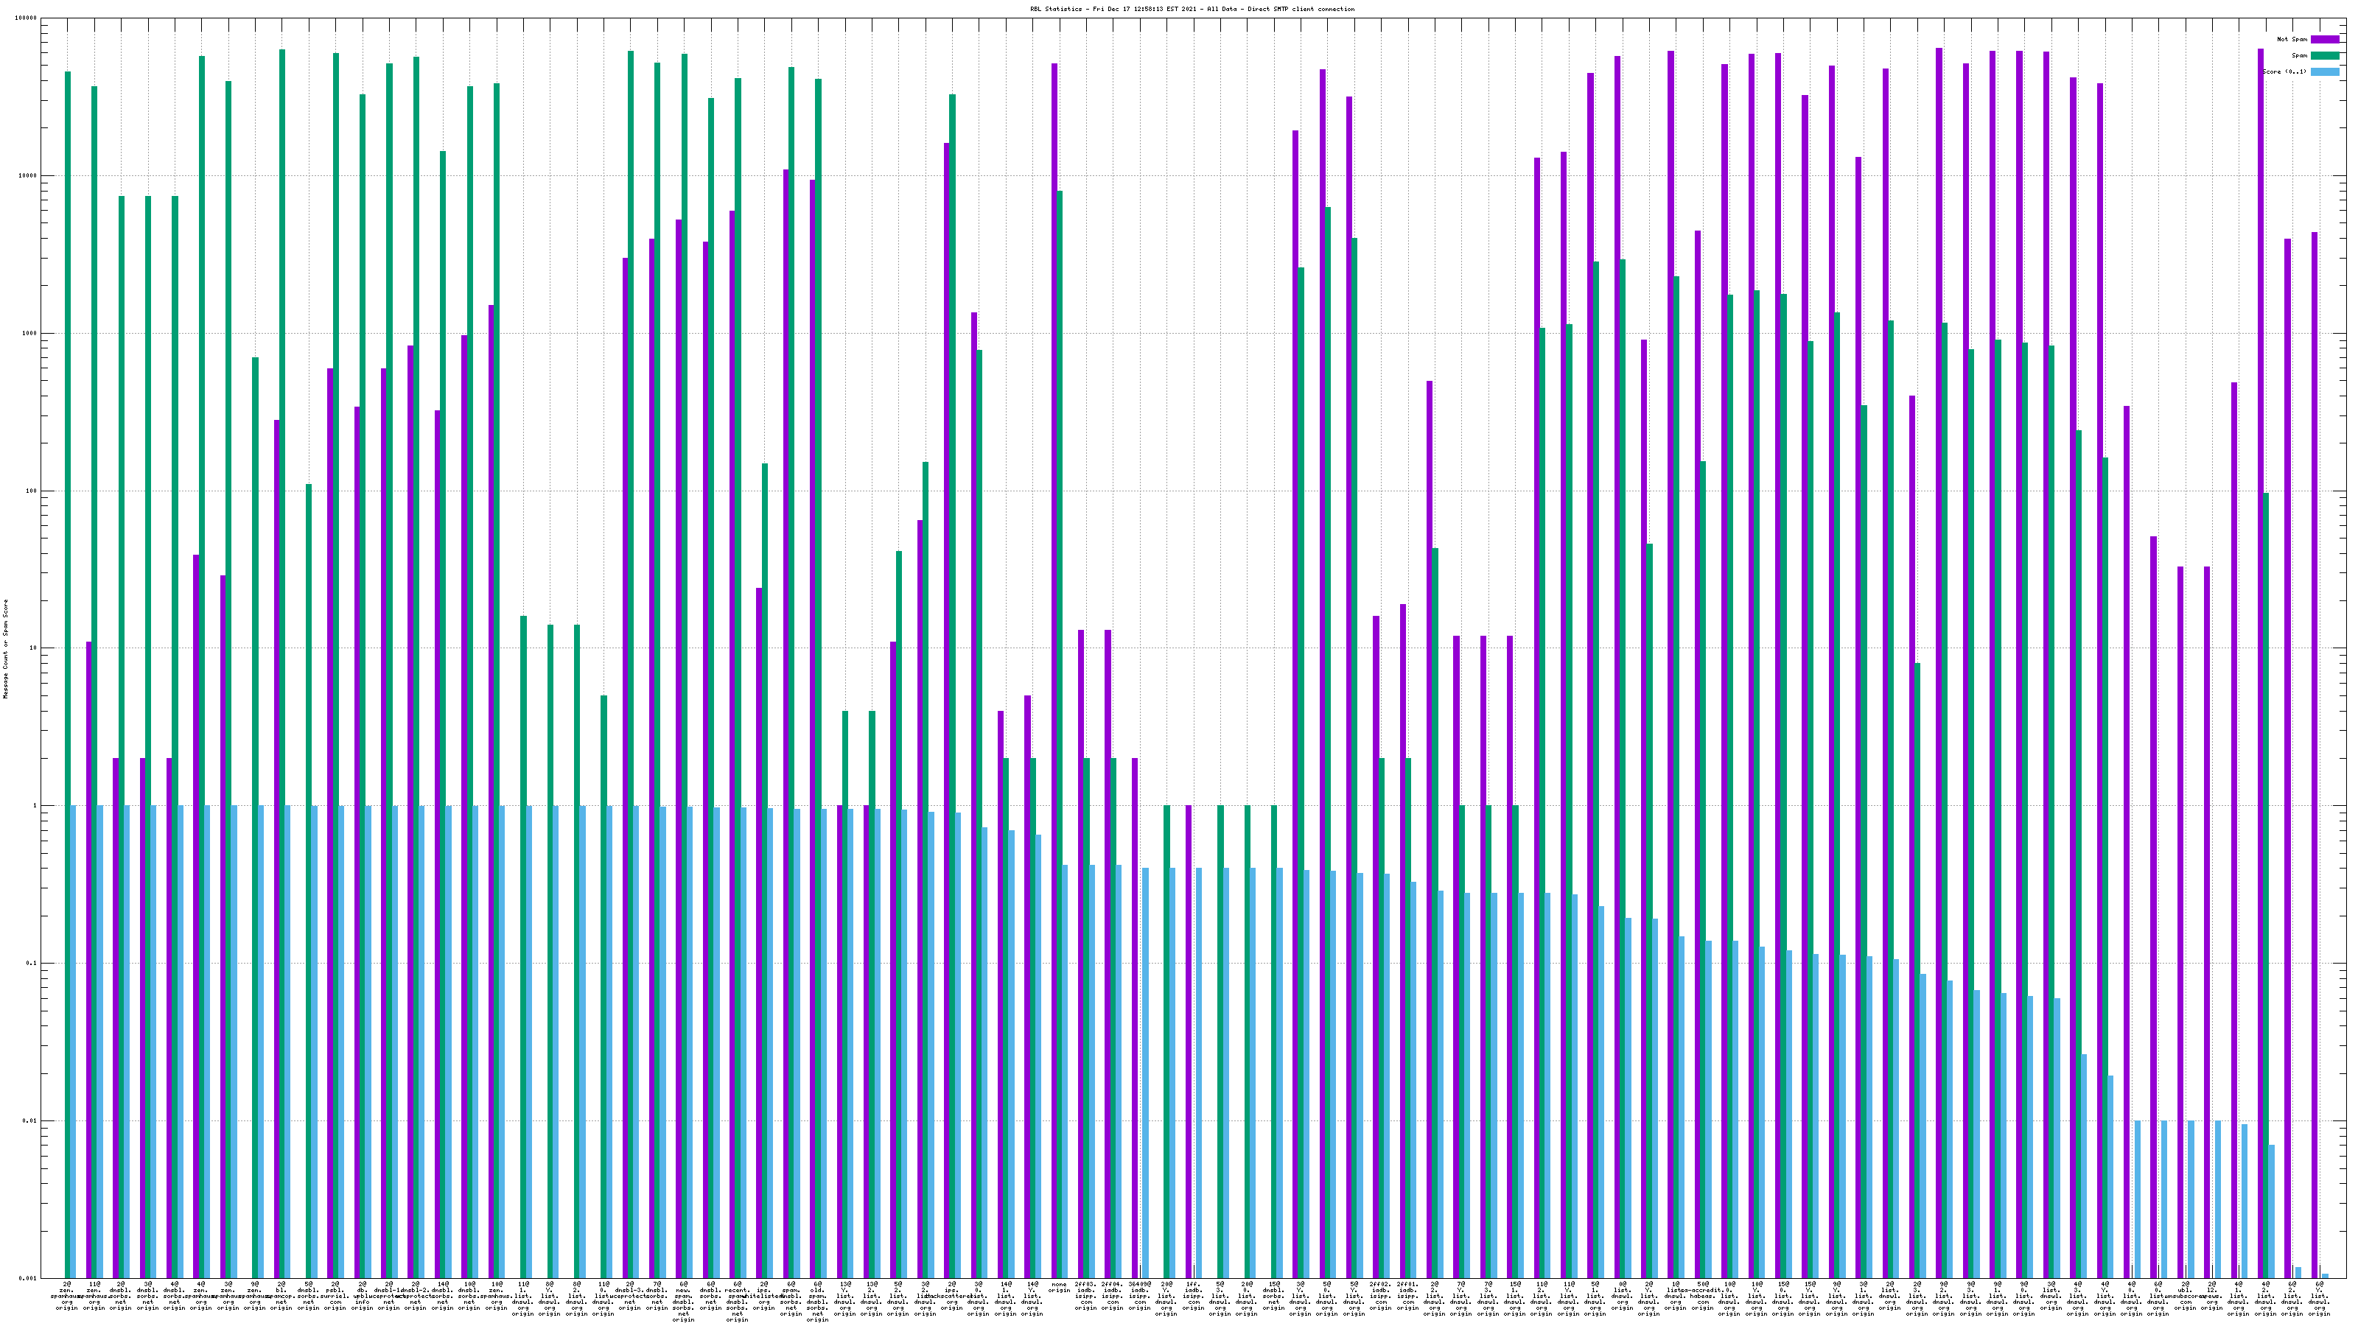Click the 100000 y-axis tick label
Viewport: 2358px width, 1326px height.
27,18
